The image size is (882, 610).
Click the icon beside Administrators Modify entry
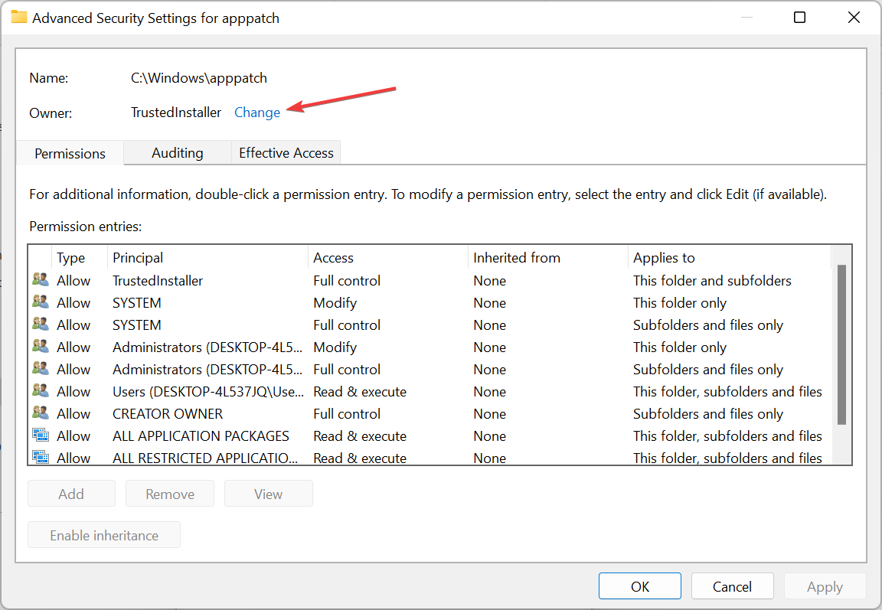click(40, 346)
